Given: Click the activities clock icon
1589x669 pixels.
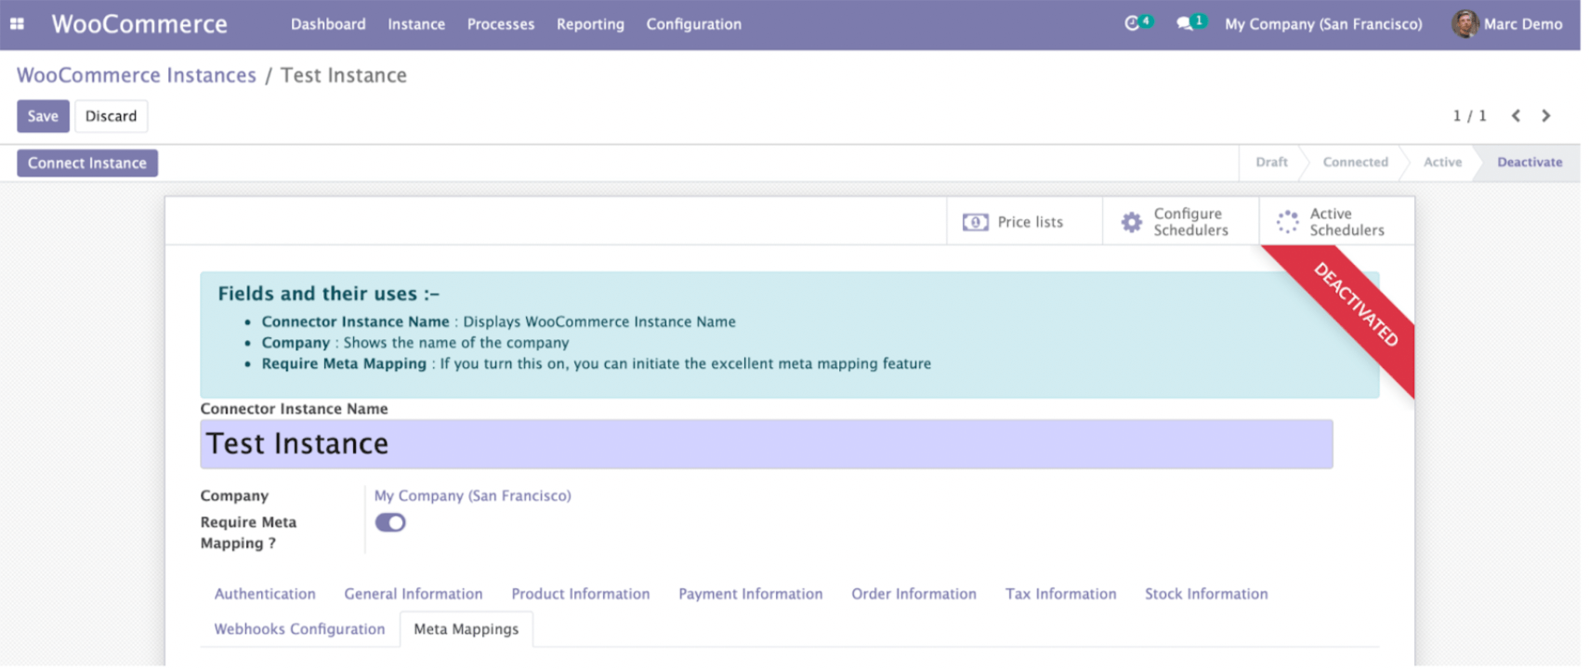Looking at the screenshot, I should click(x=1132, y=23).
